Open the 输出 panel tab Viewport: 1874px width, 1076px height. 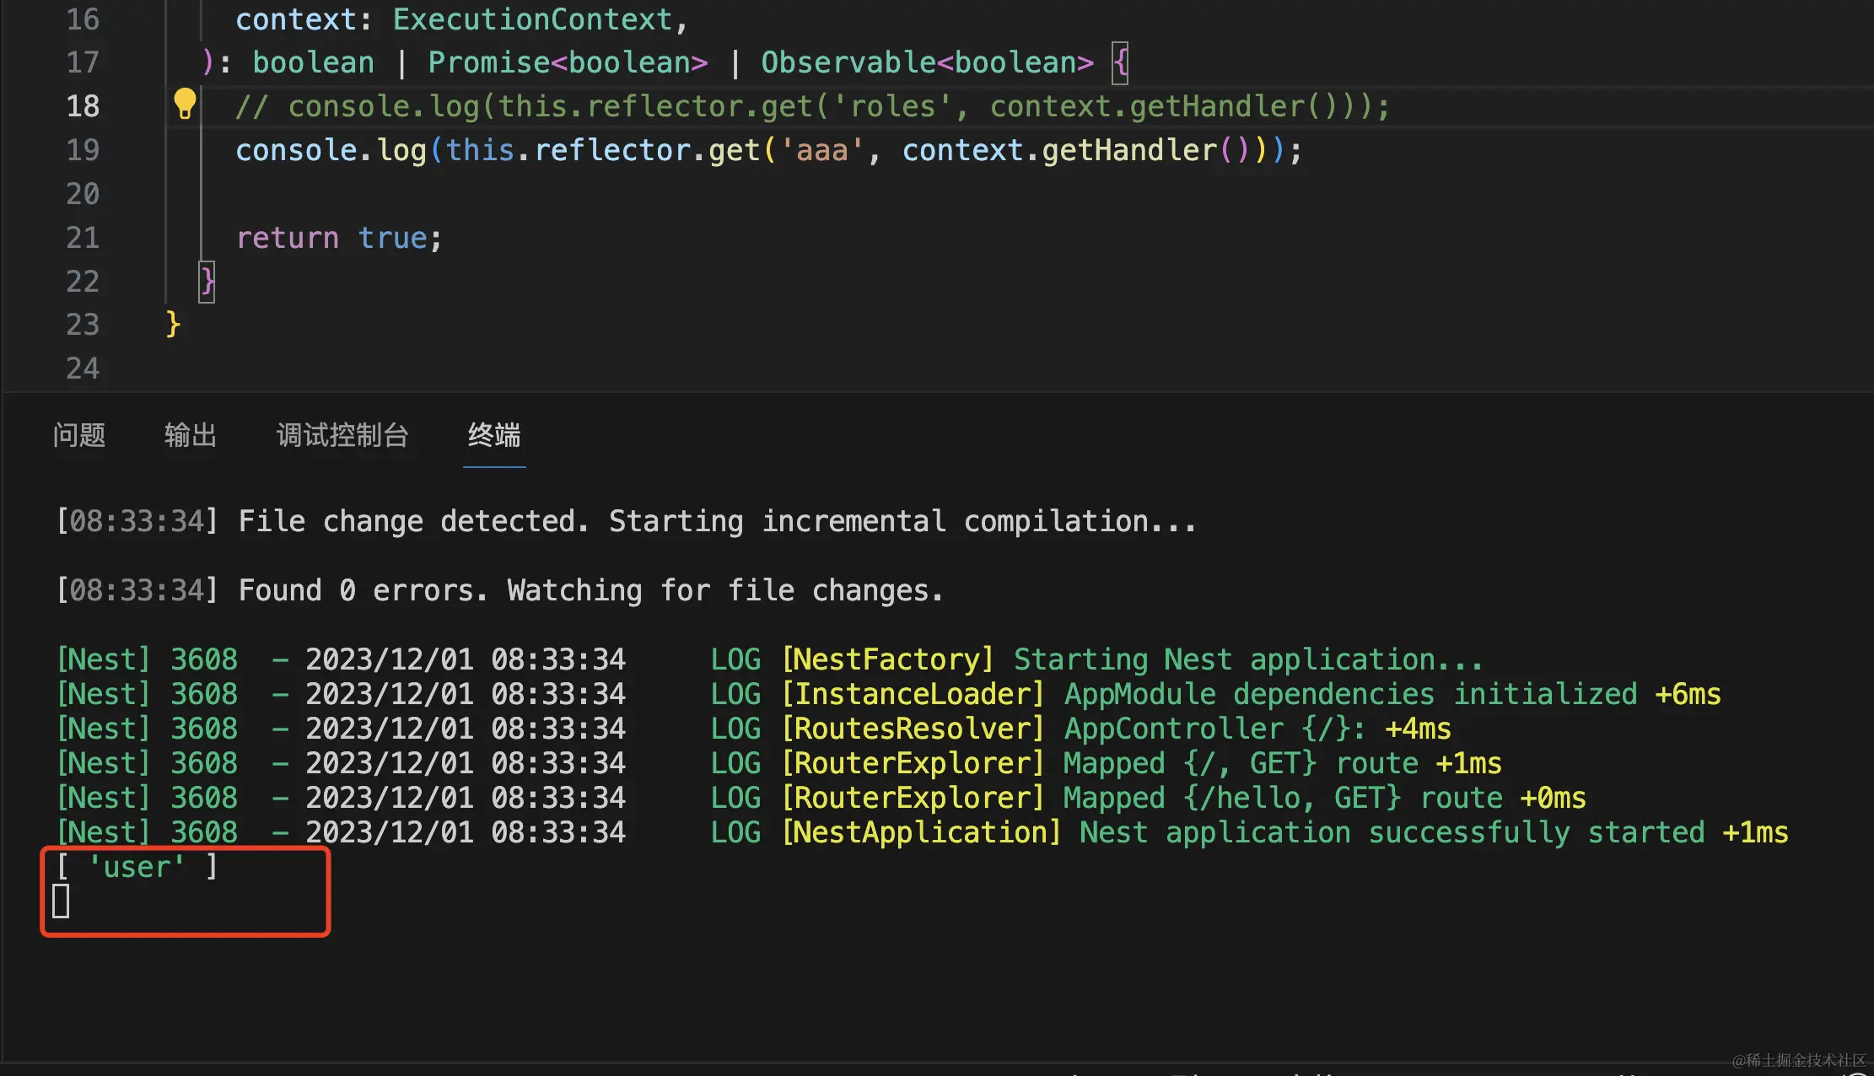point(191,435)
